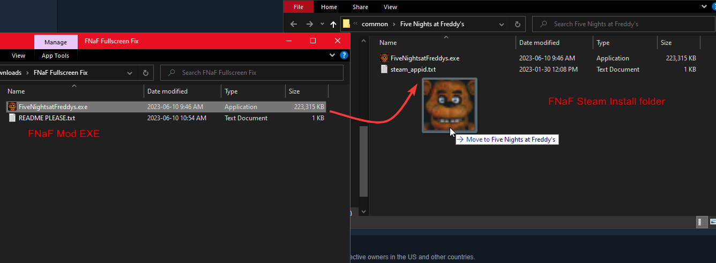716x263 pixels.
Task: Select FiveNightsatFreddys.exe name in Steam install folder
Action: coord(425,58)
